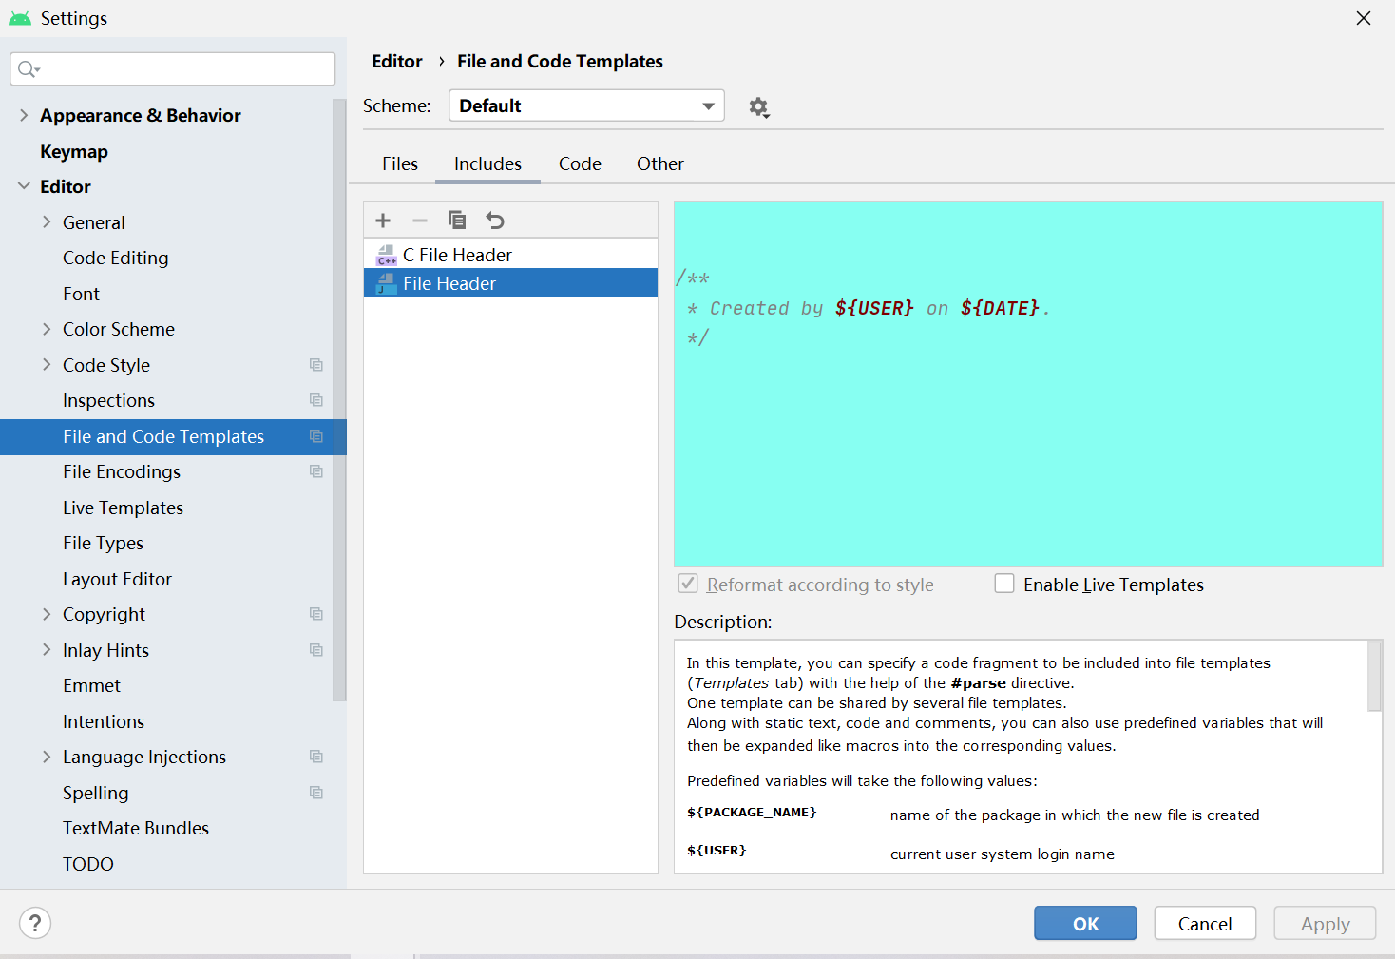Switch to the Other tab

[x=660, y=163]
